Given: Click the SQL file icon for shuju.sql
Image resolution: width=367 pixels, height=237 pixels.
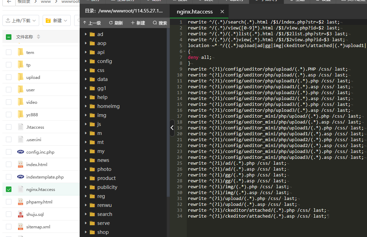Looking at the screenshot, I should [x=20, y=214].
